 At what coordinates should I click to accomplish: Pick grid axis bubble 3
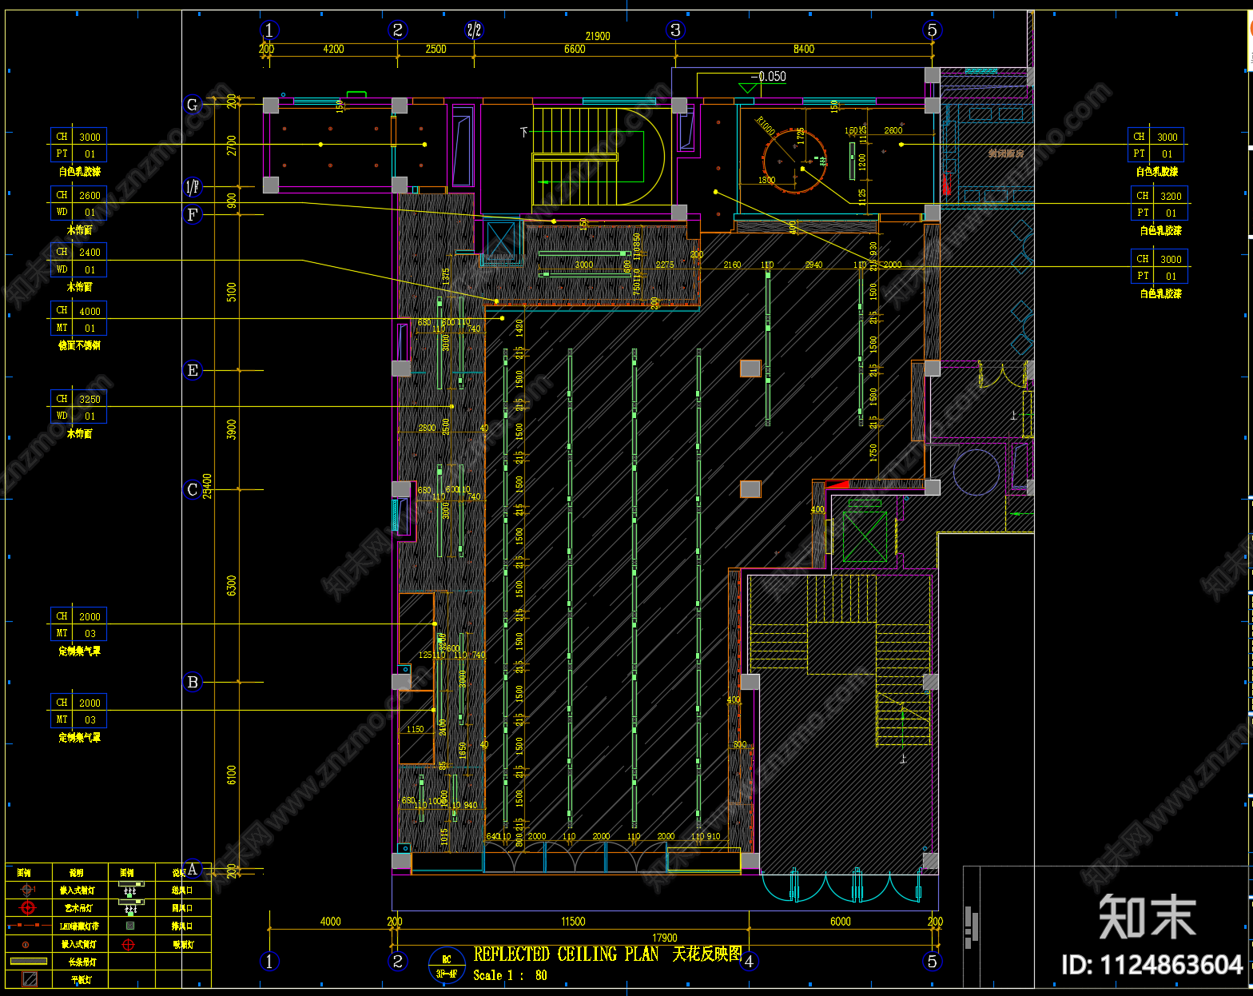click(675, 30)
